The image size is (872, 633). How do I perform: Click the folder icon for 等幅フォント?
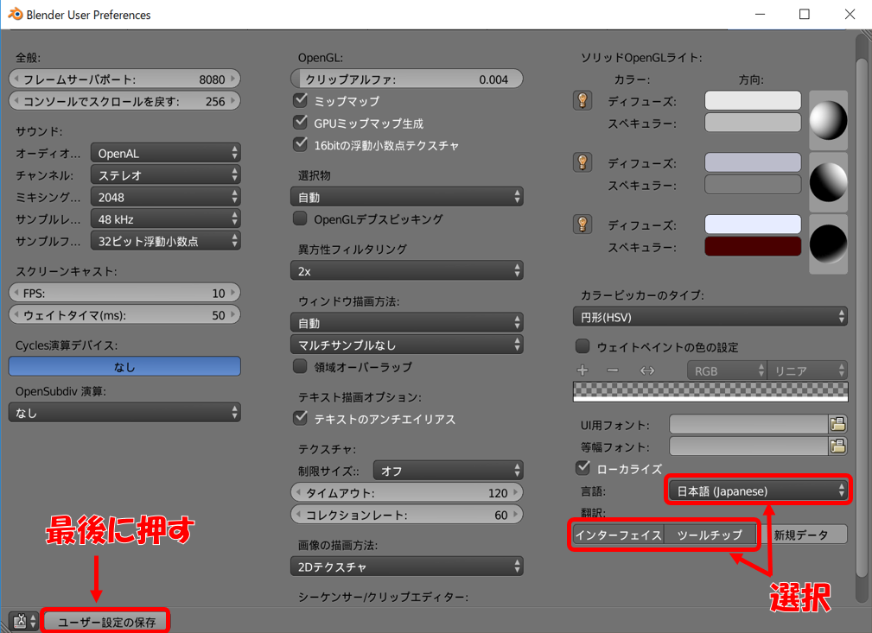pos(837,446)
